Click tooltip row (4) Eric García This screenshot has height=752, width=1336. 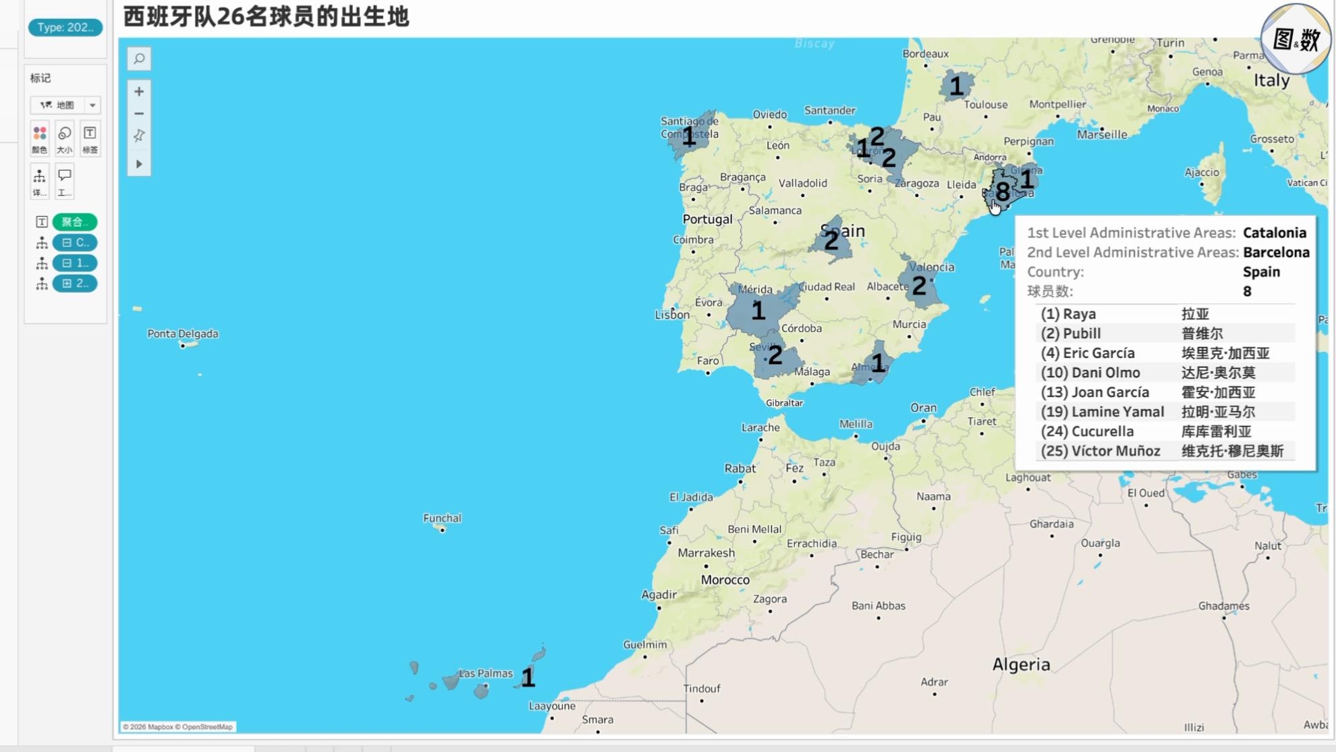(1165, 353)
